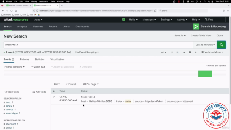
Task: Click source value http:demoToken
Action: pyautogui.click(x=154, y=101)
